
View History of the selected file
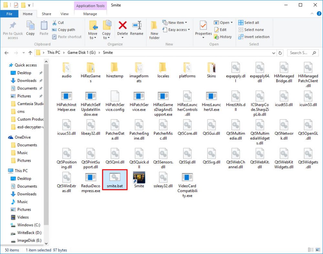223,37
